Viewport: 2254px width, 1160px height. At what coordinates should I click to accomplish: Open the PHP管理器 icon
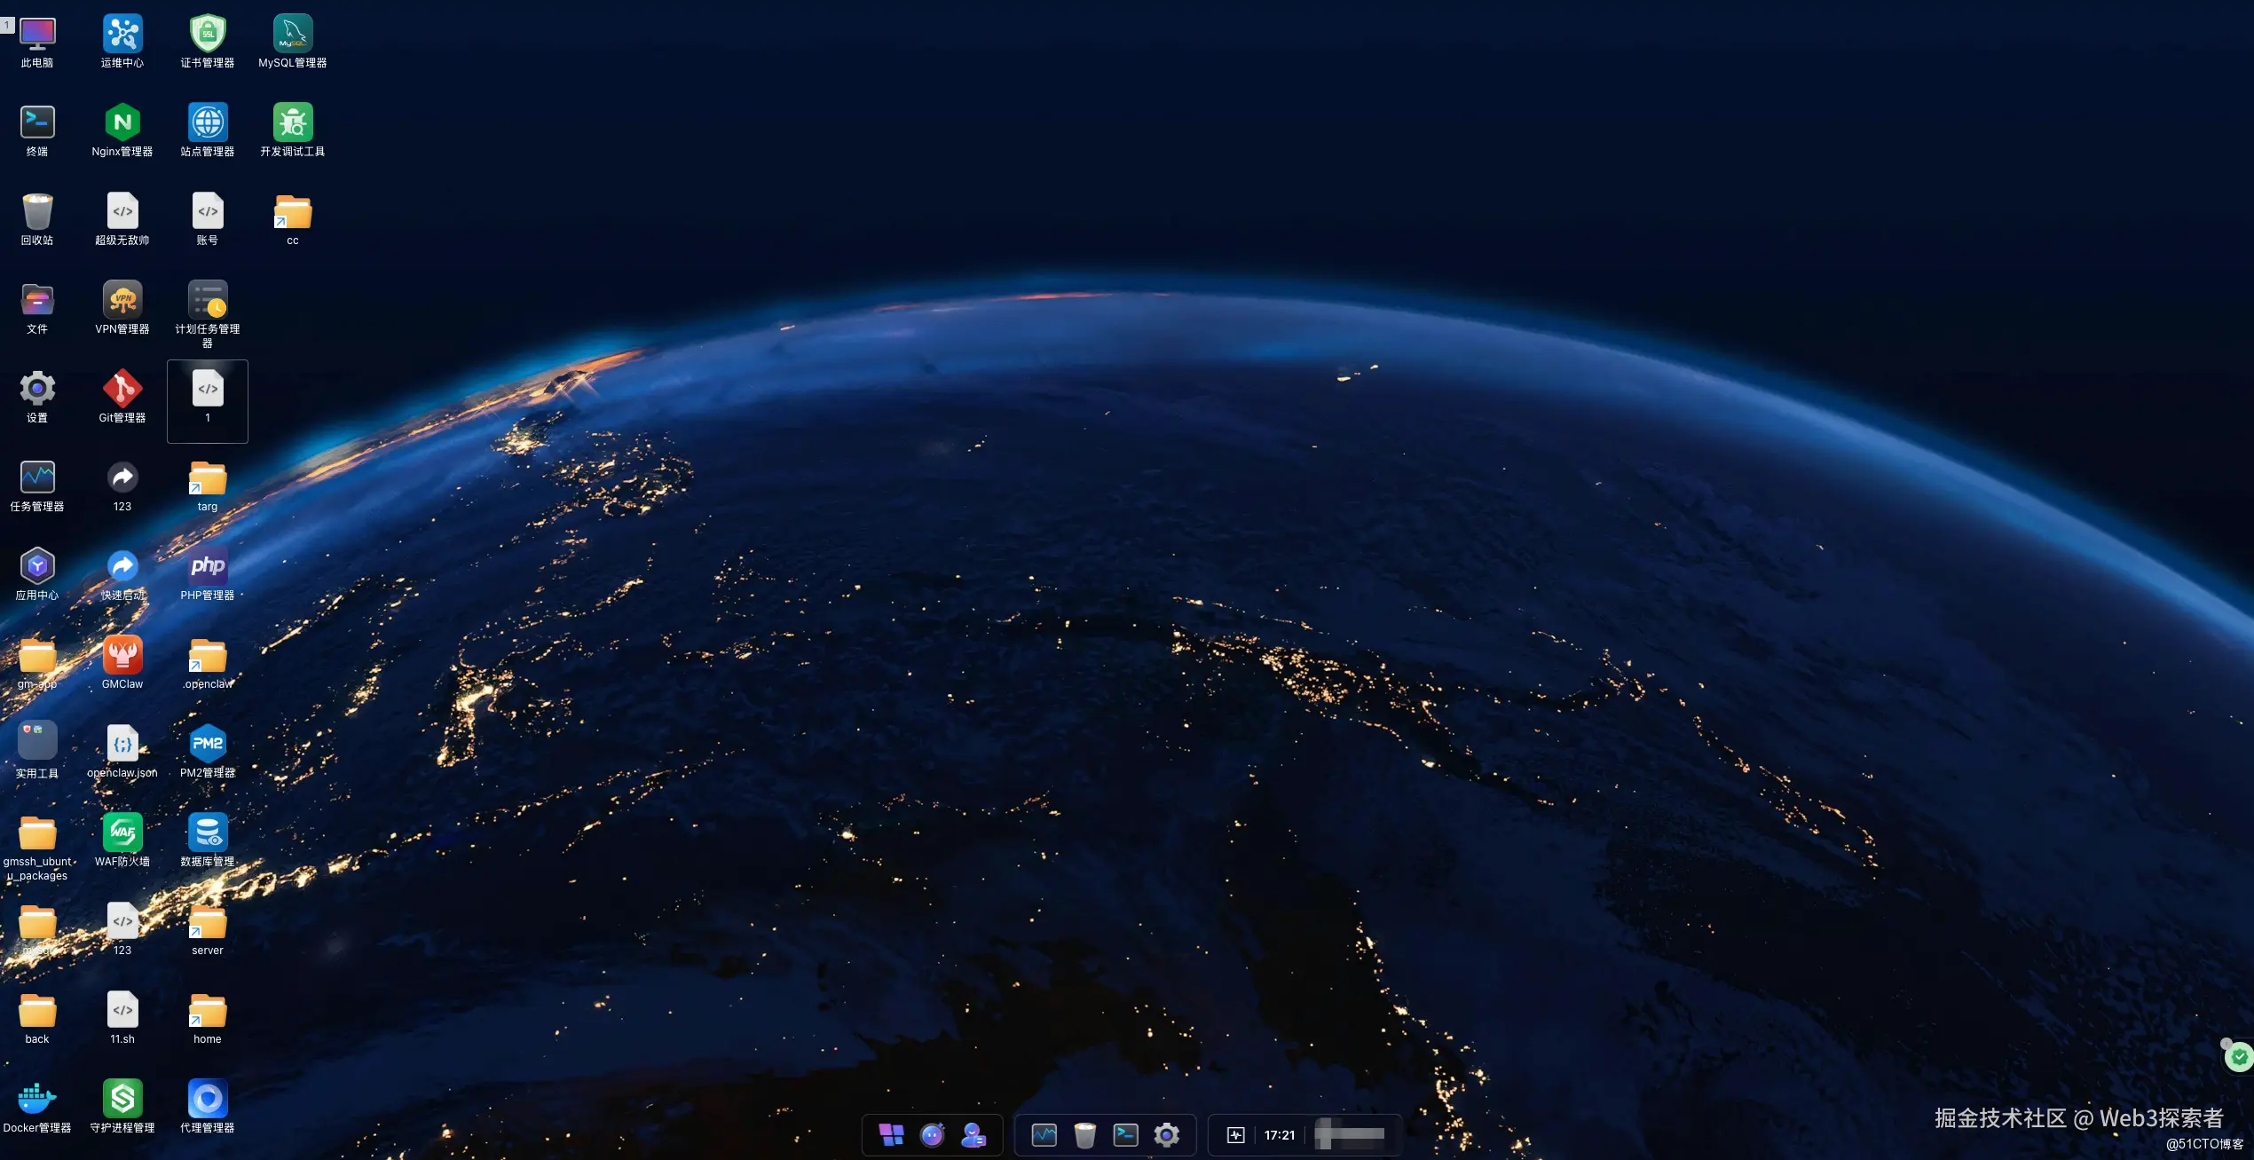208,566
